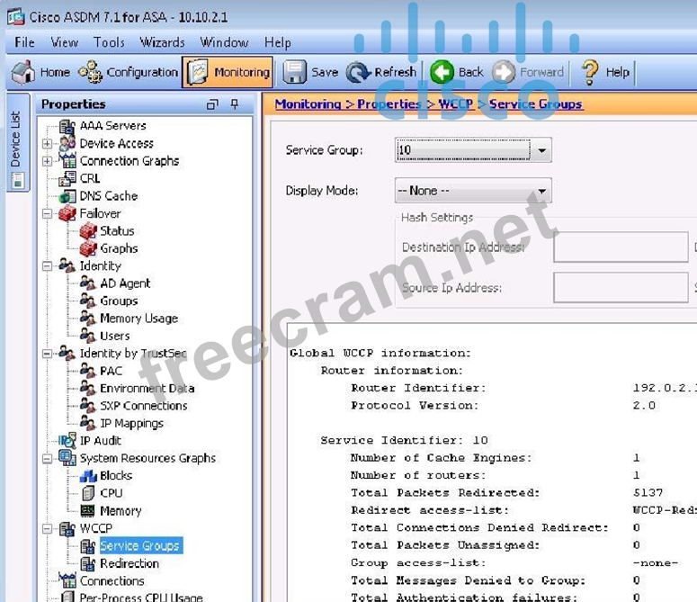Image resolution: width=697 pixels, height=602 pixels.
Task: Click the WCCP breadcrumb link
Action: point(456,104)
